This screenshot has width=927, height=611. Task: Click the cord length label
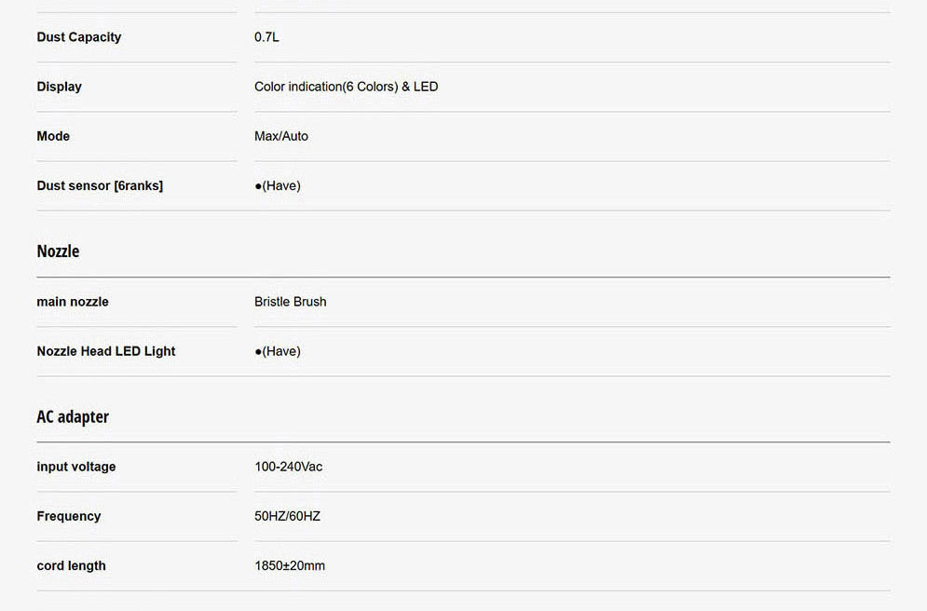coord(72,565)
